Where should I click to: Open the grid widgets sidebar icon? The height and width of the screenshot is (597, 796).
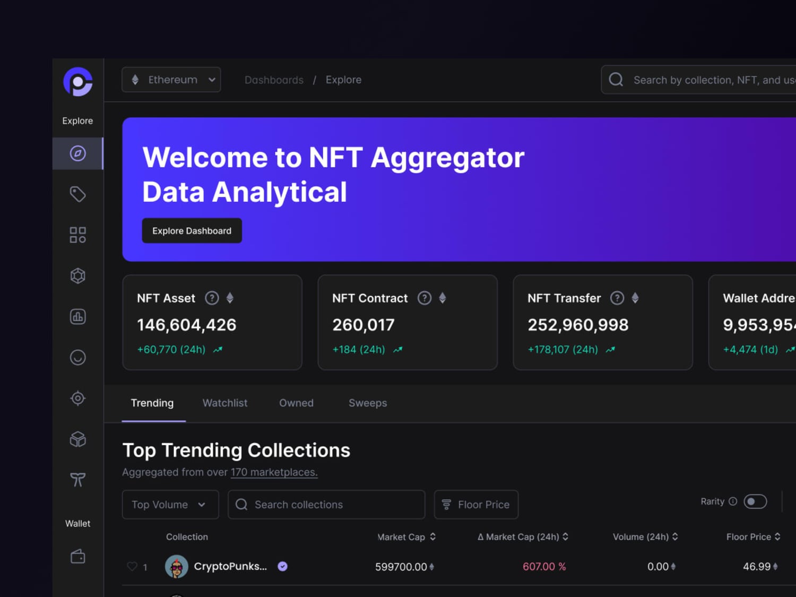78,235
